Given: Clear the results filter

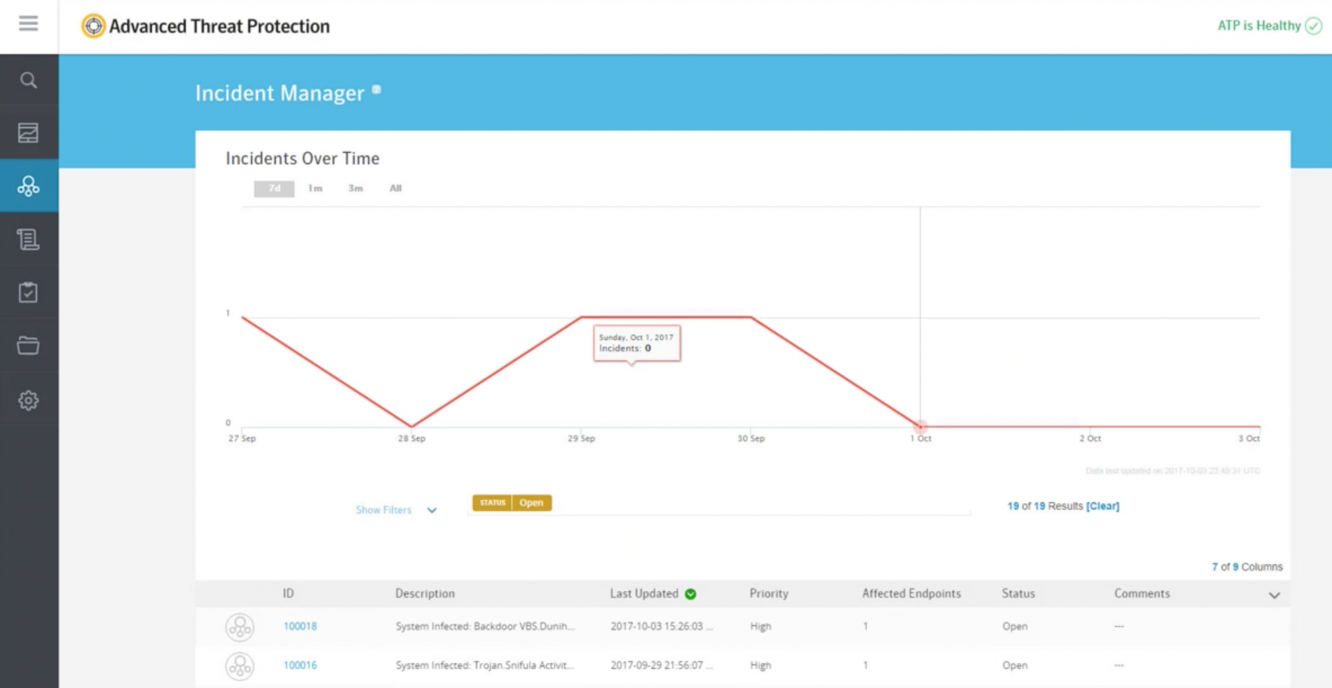Looking at the screenshot, I should (x=1103, y=506).
